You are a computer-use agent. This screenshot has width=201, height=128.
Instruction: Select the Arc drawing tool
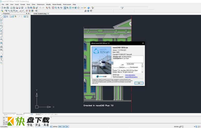tap(1, 29)
